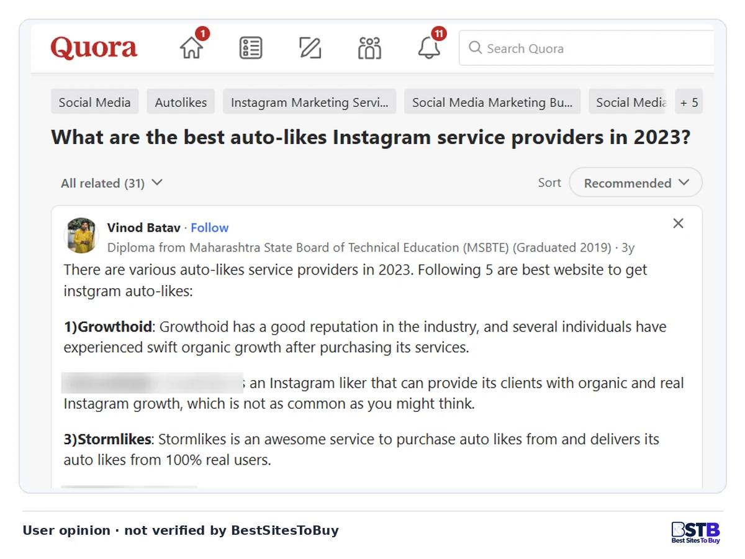Dismiss Vinod Batav's answer with X
This screenshot has height=559, width=745.
(x=678, y=223)
